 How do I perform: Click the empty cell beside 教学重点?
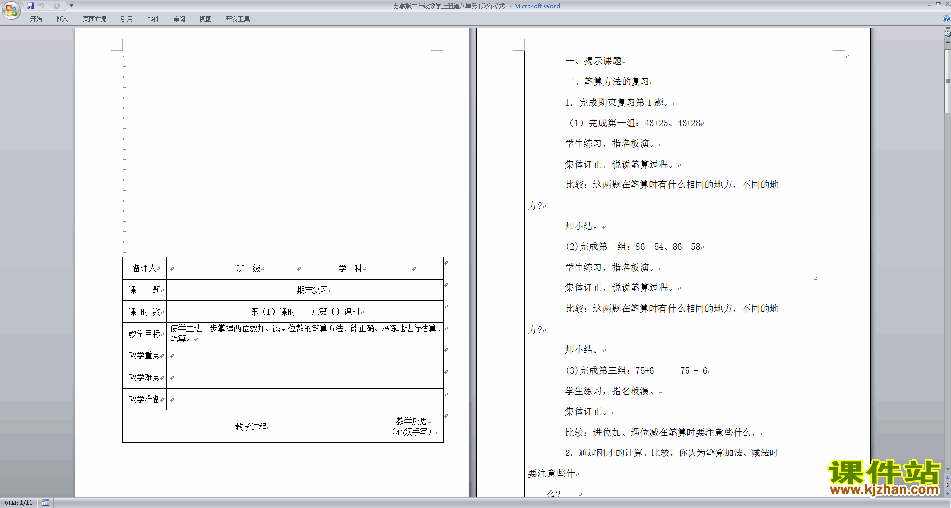305,355
